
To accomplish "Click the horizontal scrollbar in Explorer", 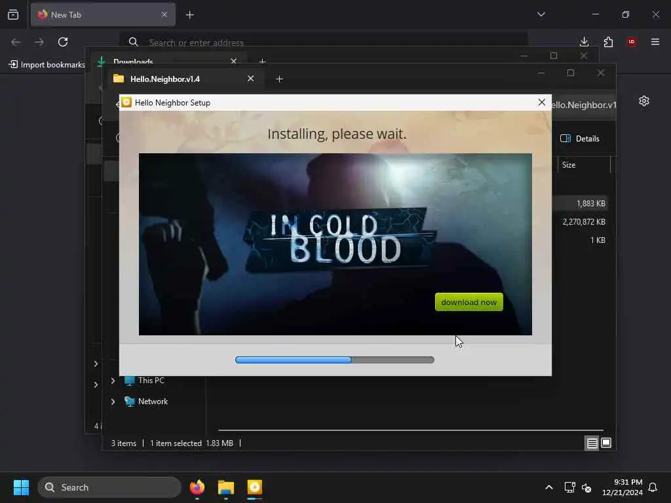I will point(411,430).
